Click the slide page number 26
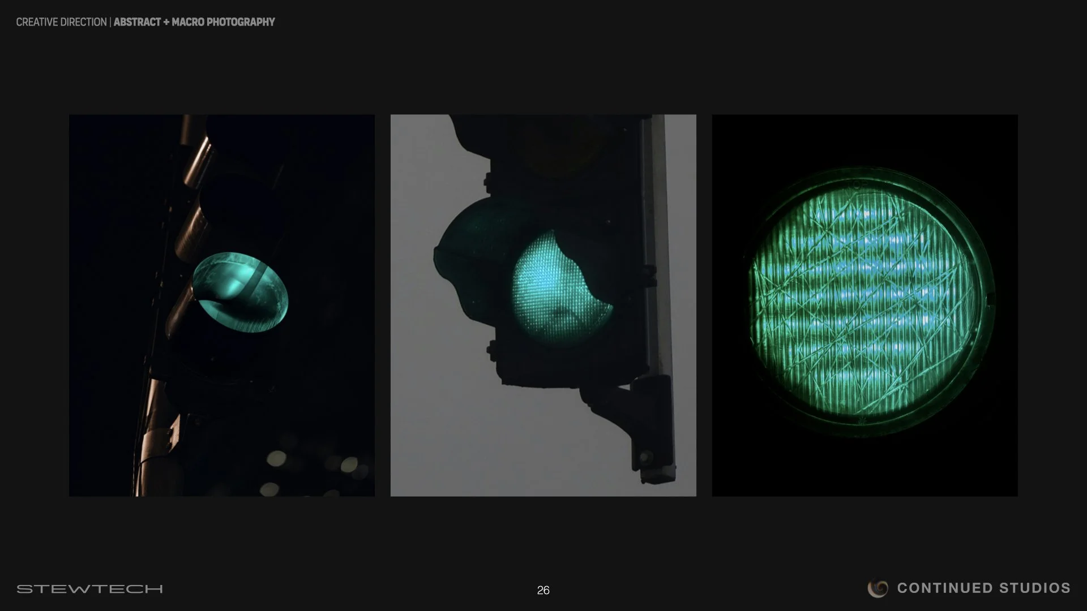 point(543,590)
